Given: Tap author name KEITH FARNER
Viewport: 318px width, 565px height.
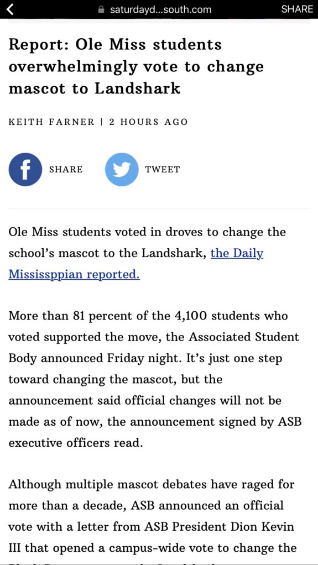Looking at the screenshot, I should click(51, 122).
